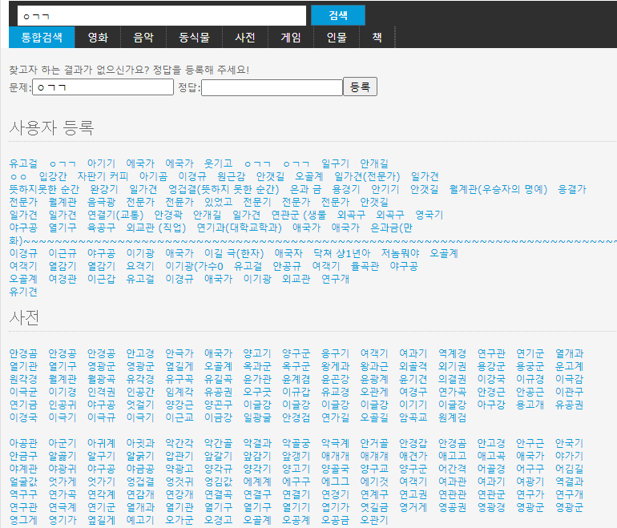Open the 용경기 link

click(x=346, y=189)
